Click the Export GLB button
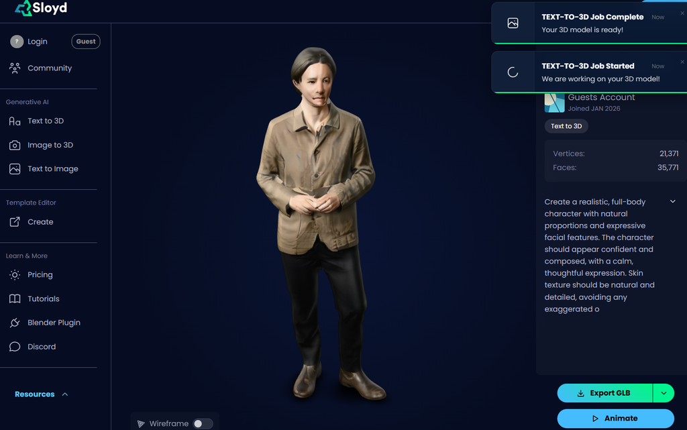Image resolution: width=687 pixels, height=430 pixels. (x=604, y=392)
